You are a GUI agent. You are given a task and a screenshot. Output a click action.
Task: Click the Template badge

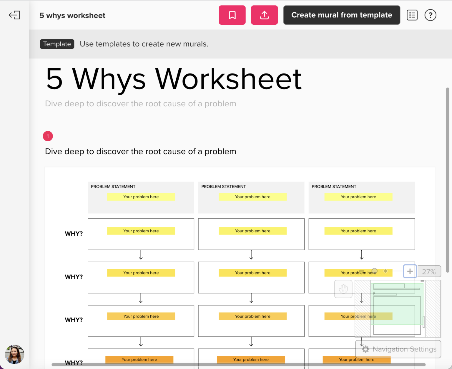coord(57,44)
